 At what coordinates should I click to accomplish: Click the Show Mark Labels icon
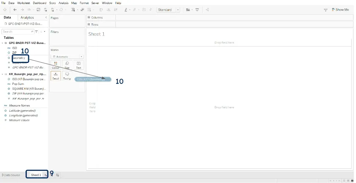(143, 10)
